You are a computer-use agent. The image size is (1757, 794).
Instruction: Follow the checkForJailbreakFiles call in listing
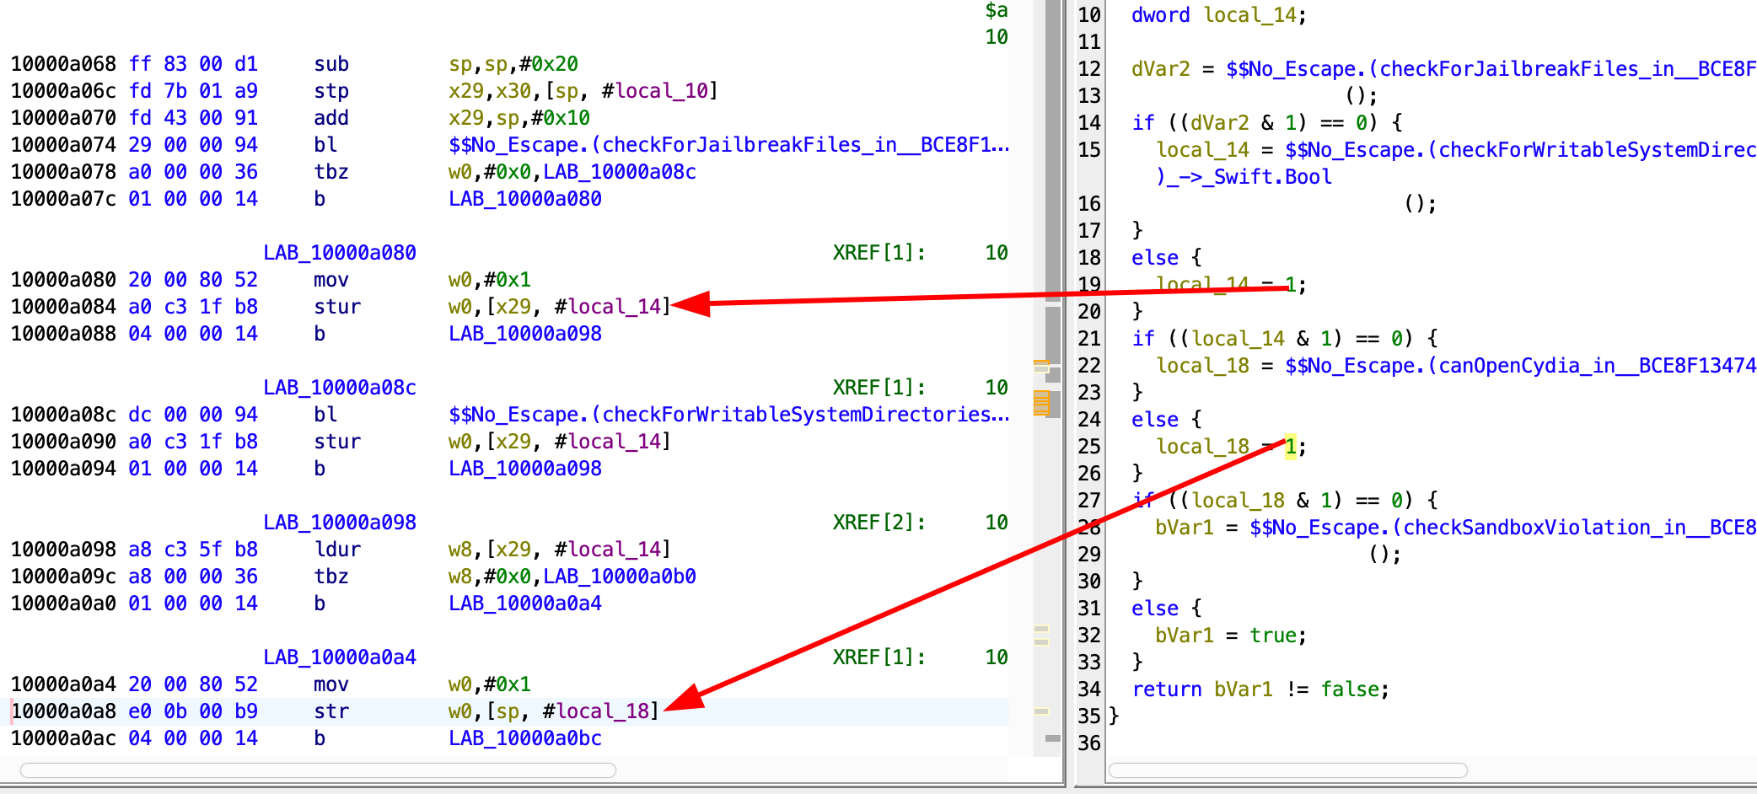(728, 145)
